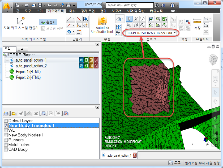Screen dimensions: 223x168
Task: Expand the 선택 panel dropdown arrow
Action: pos(155,39)
